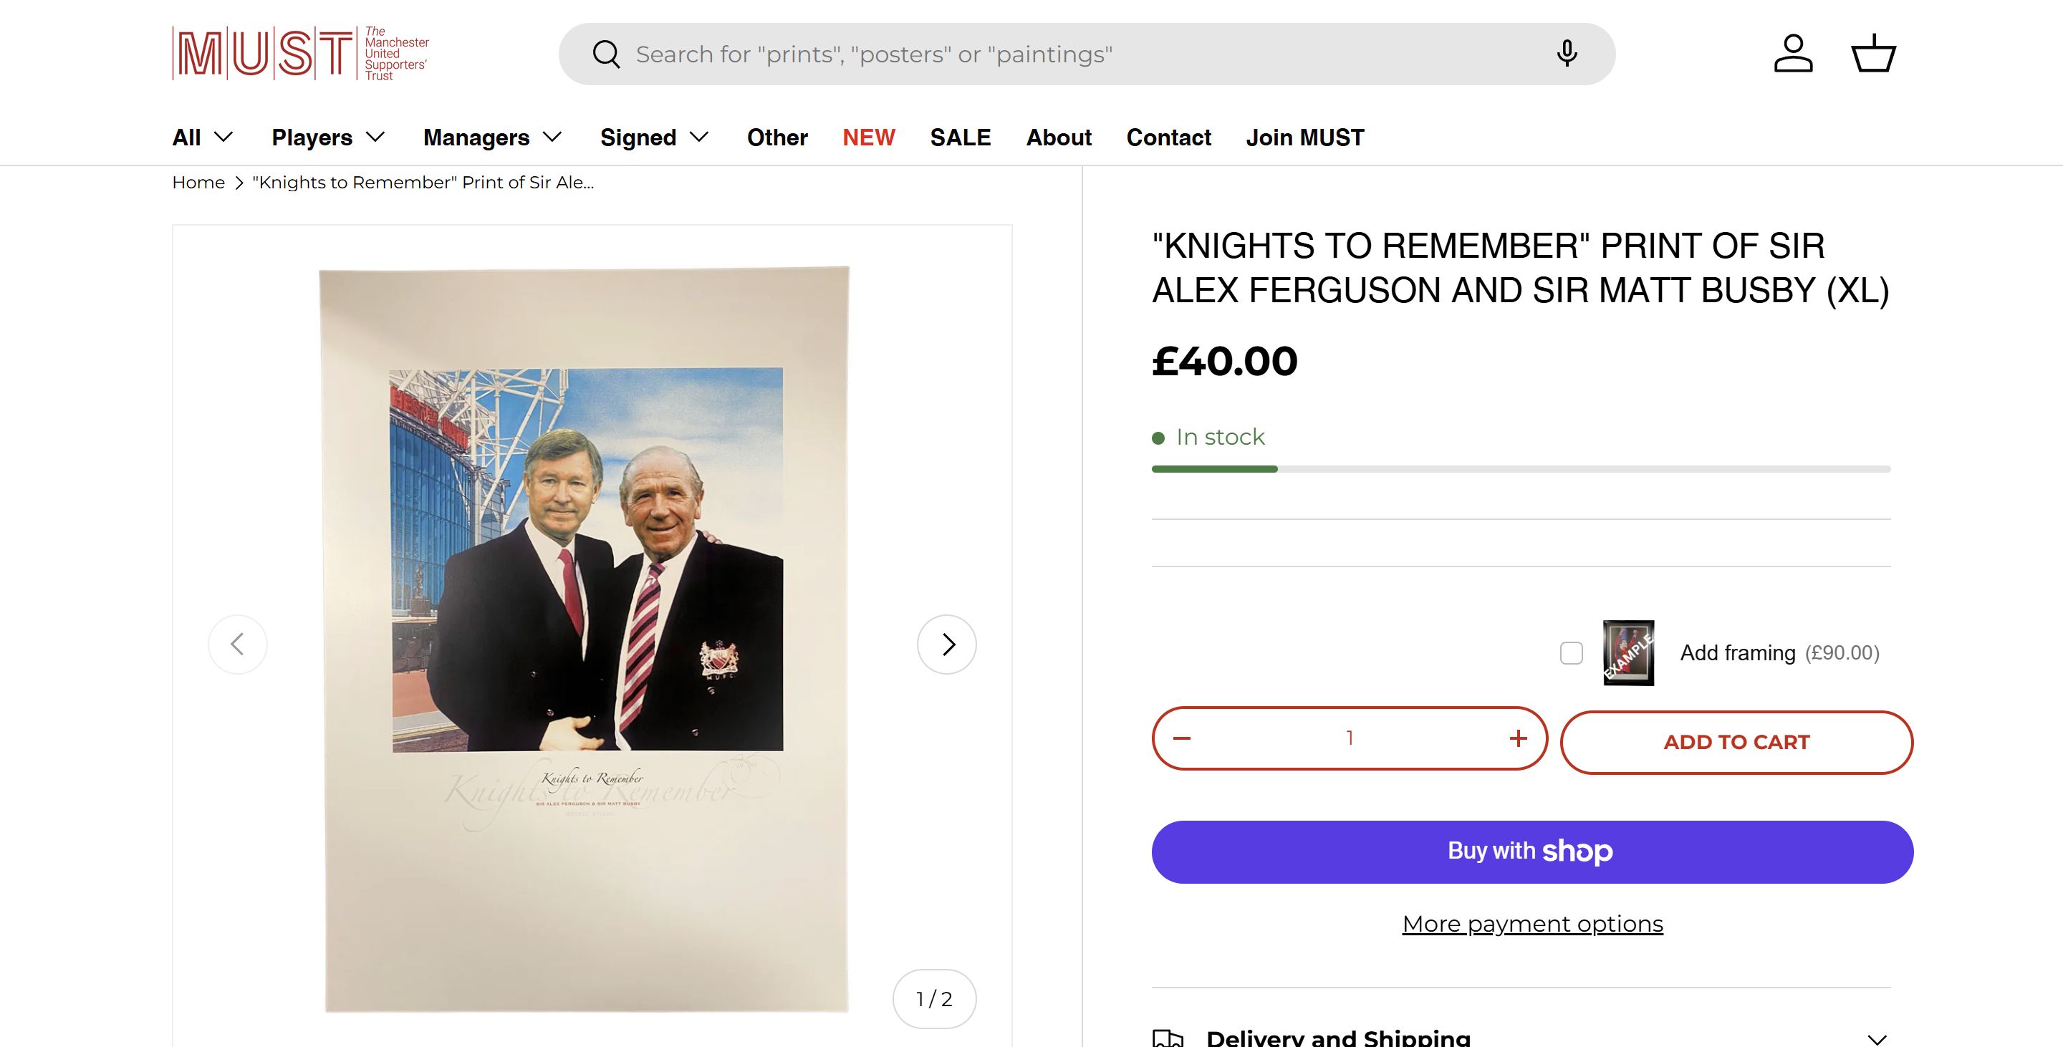Viewport: 2063px width, 1047px height.
Task: Open the Signed dropdown menu
Action: pos(654,137)
